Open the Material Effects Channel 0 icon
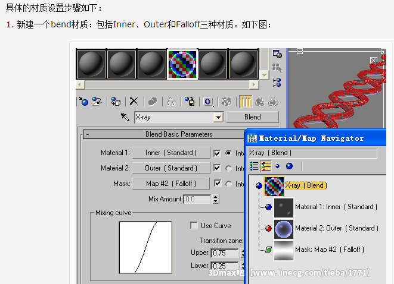 tap(208, 102)
